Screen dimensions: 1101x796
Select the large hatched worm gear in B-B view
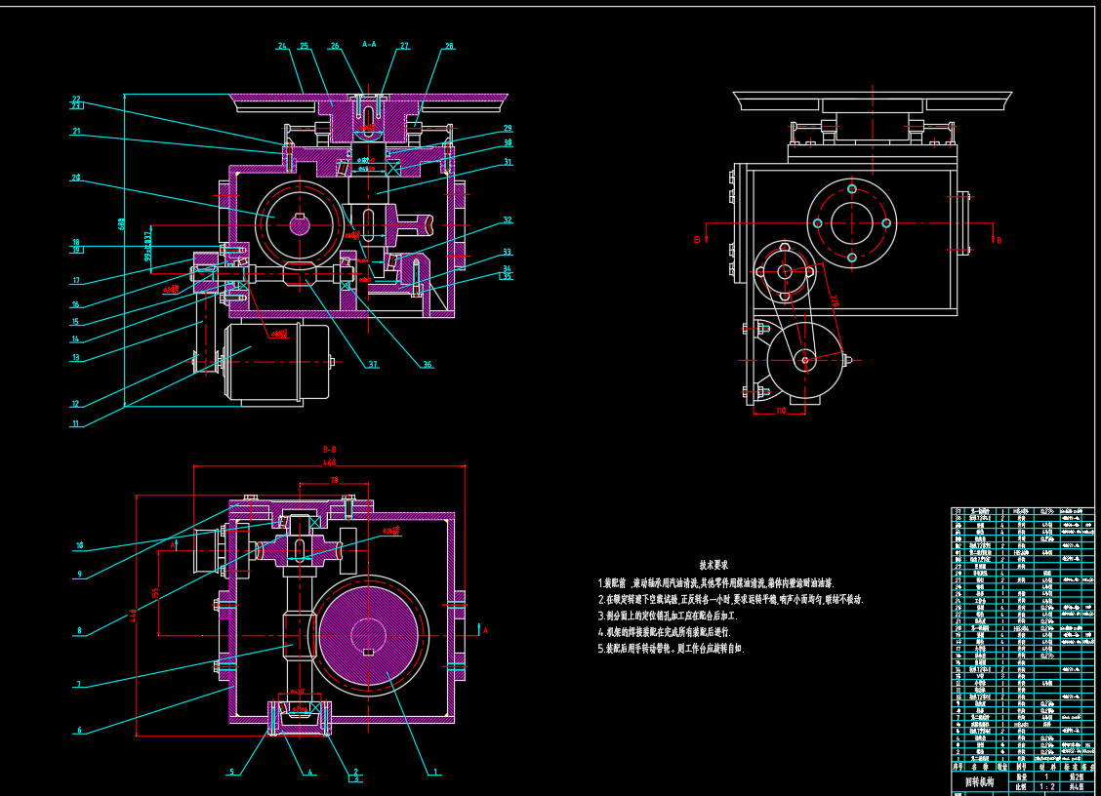click(368, 636)
